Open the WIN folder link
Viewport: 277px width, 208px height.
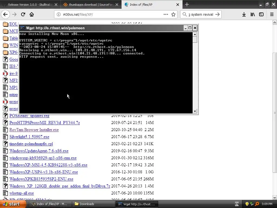pos(14,45)
